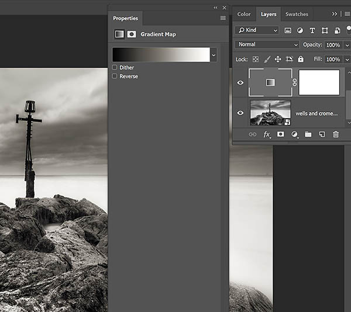Create a new layer group
This screenshot has width=351, height=312.
[308, 134]
